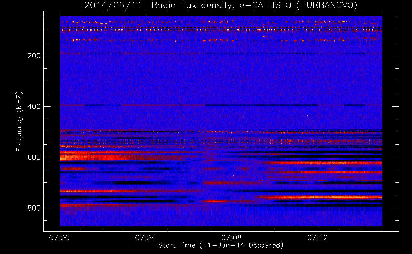
Task: Click the 600 frequency tick label
Action: (34, 157)
